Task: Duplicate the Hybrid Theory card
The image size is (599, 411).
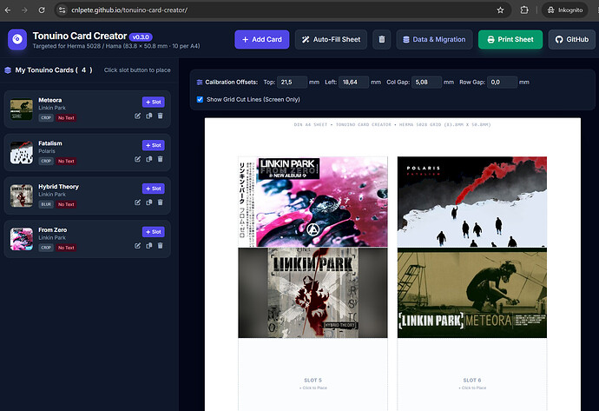Action: click(149, 202)
